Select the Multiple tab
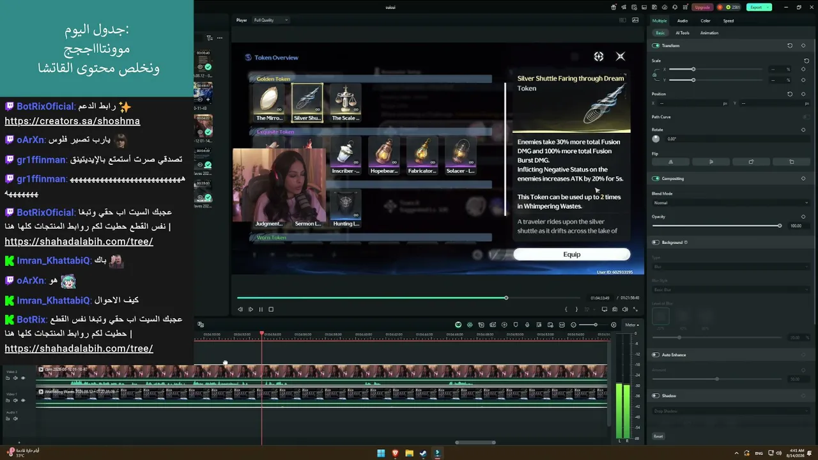 tap(660, 20)
